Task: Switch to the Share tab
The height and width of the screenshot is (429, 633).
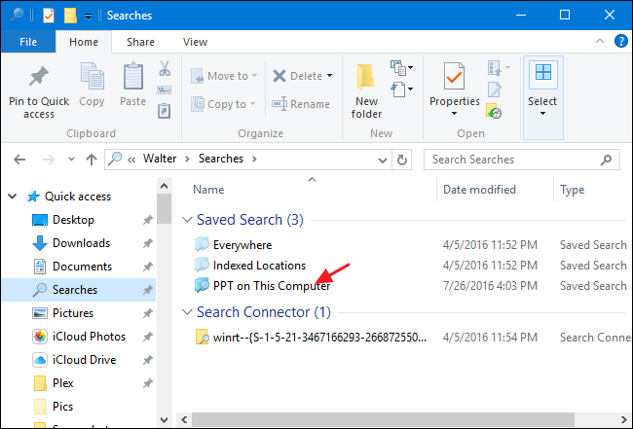Action: point(140,42)
